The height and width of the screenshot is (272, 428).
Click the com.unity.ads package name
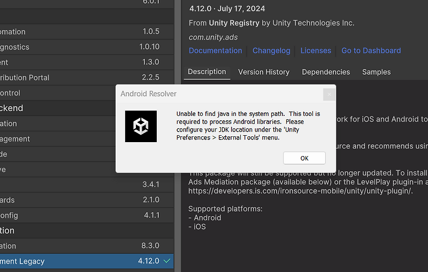[213, 37]
